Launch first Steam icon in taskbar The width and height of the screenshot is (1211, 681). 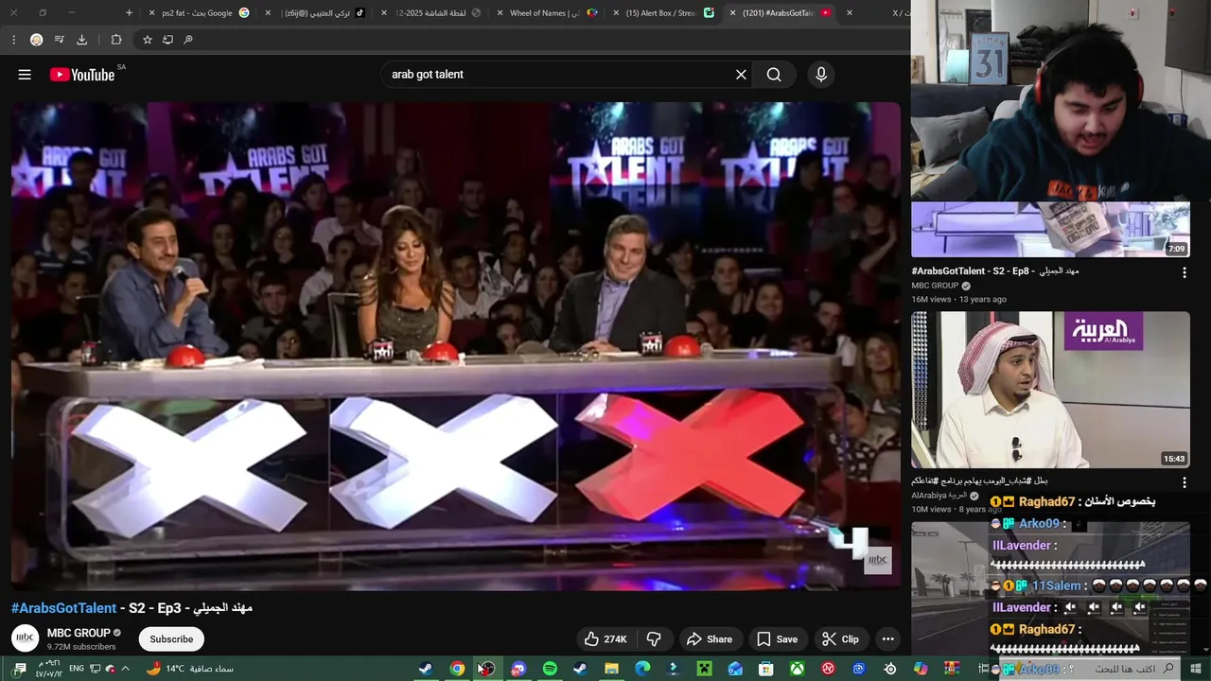tap(426, 669)
